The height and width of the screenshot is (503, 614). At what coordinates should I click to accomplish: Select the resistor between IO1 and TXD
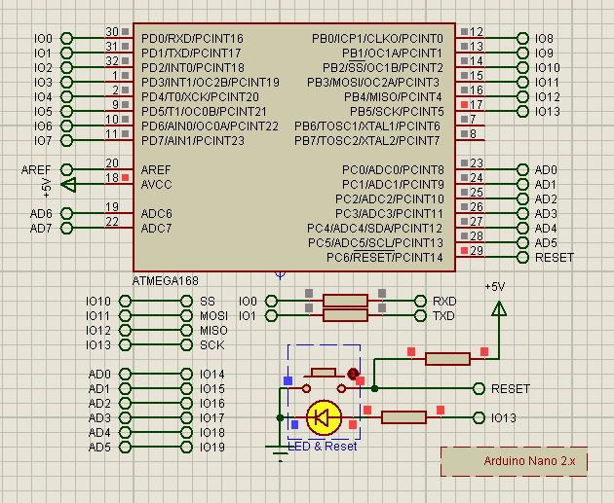click(x=345, y=315)
